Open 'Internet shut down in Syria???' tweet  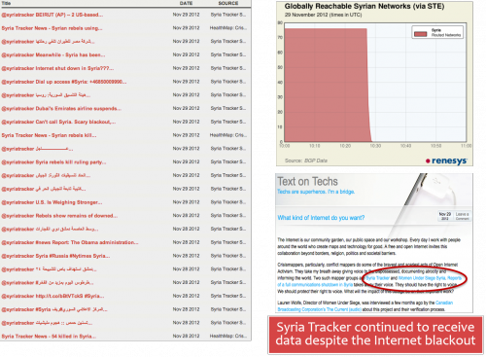(x=57, y=68)
